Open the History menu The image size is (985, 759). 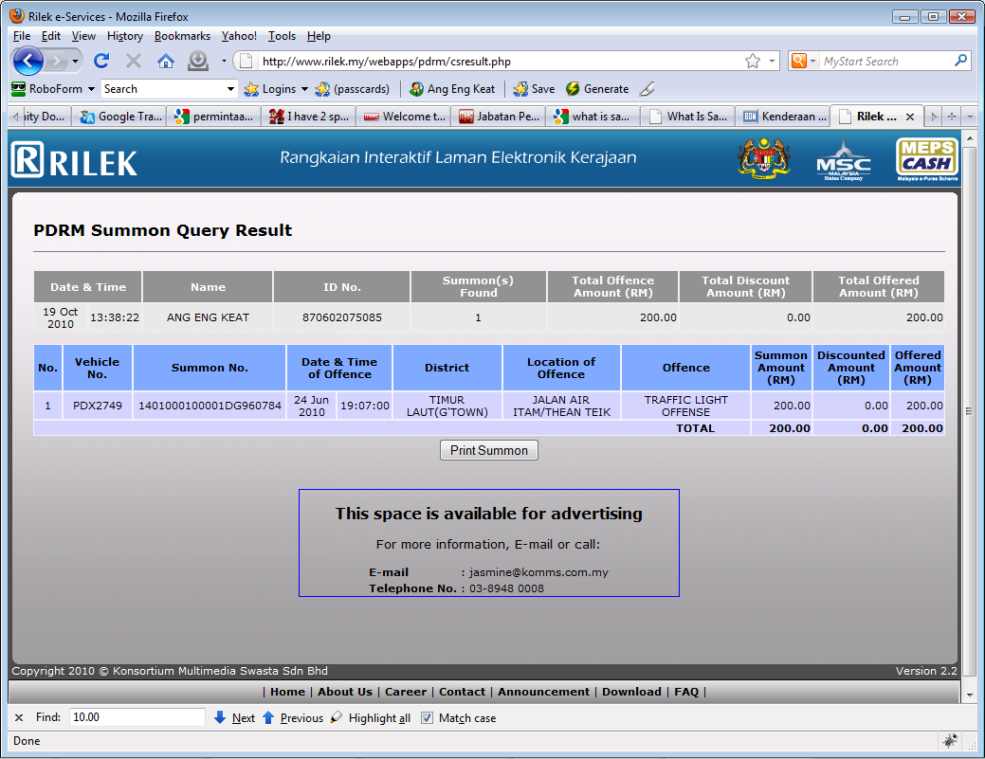click(125, 36)
